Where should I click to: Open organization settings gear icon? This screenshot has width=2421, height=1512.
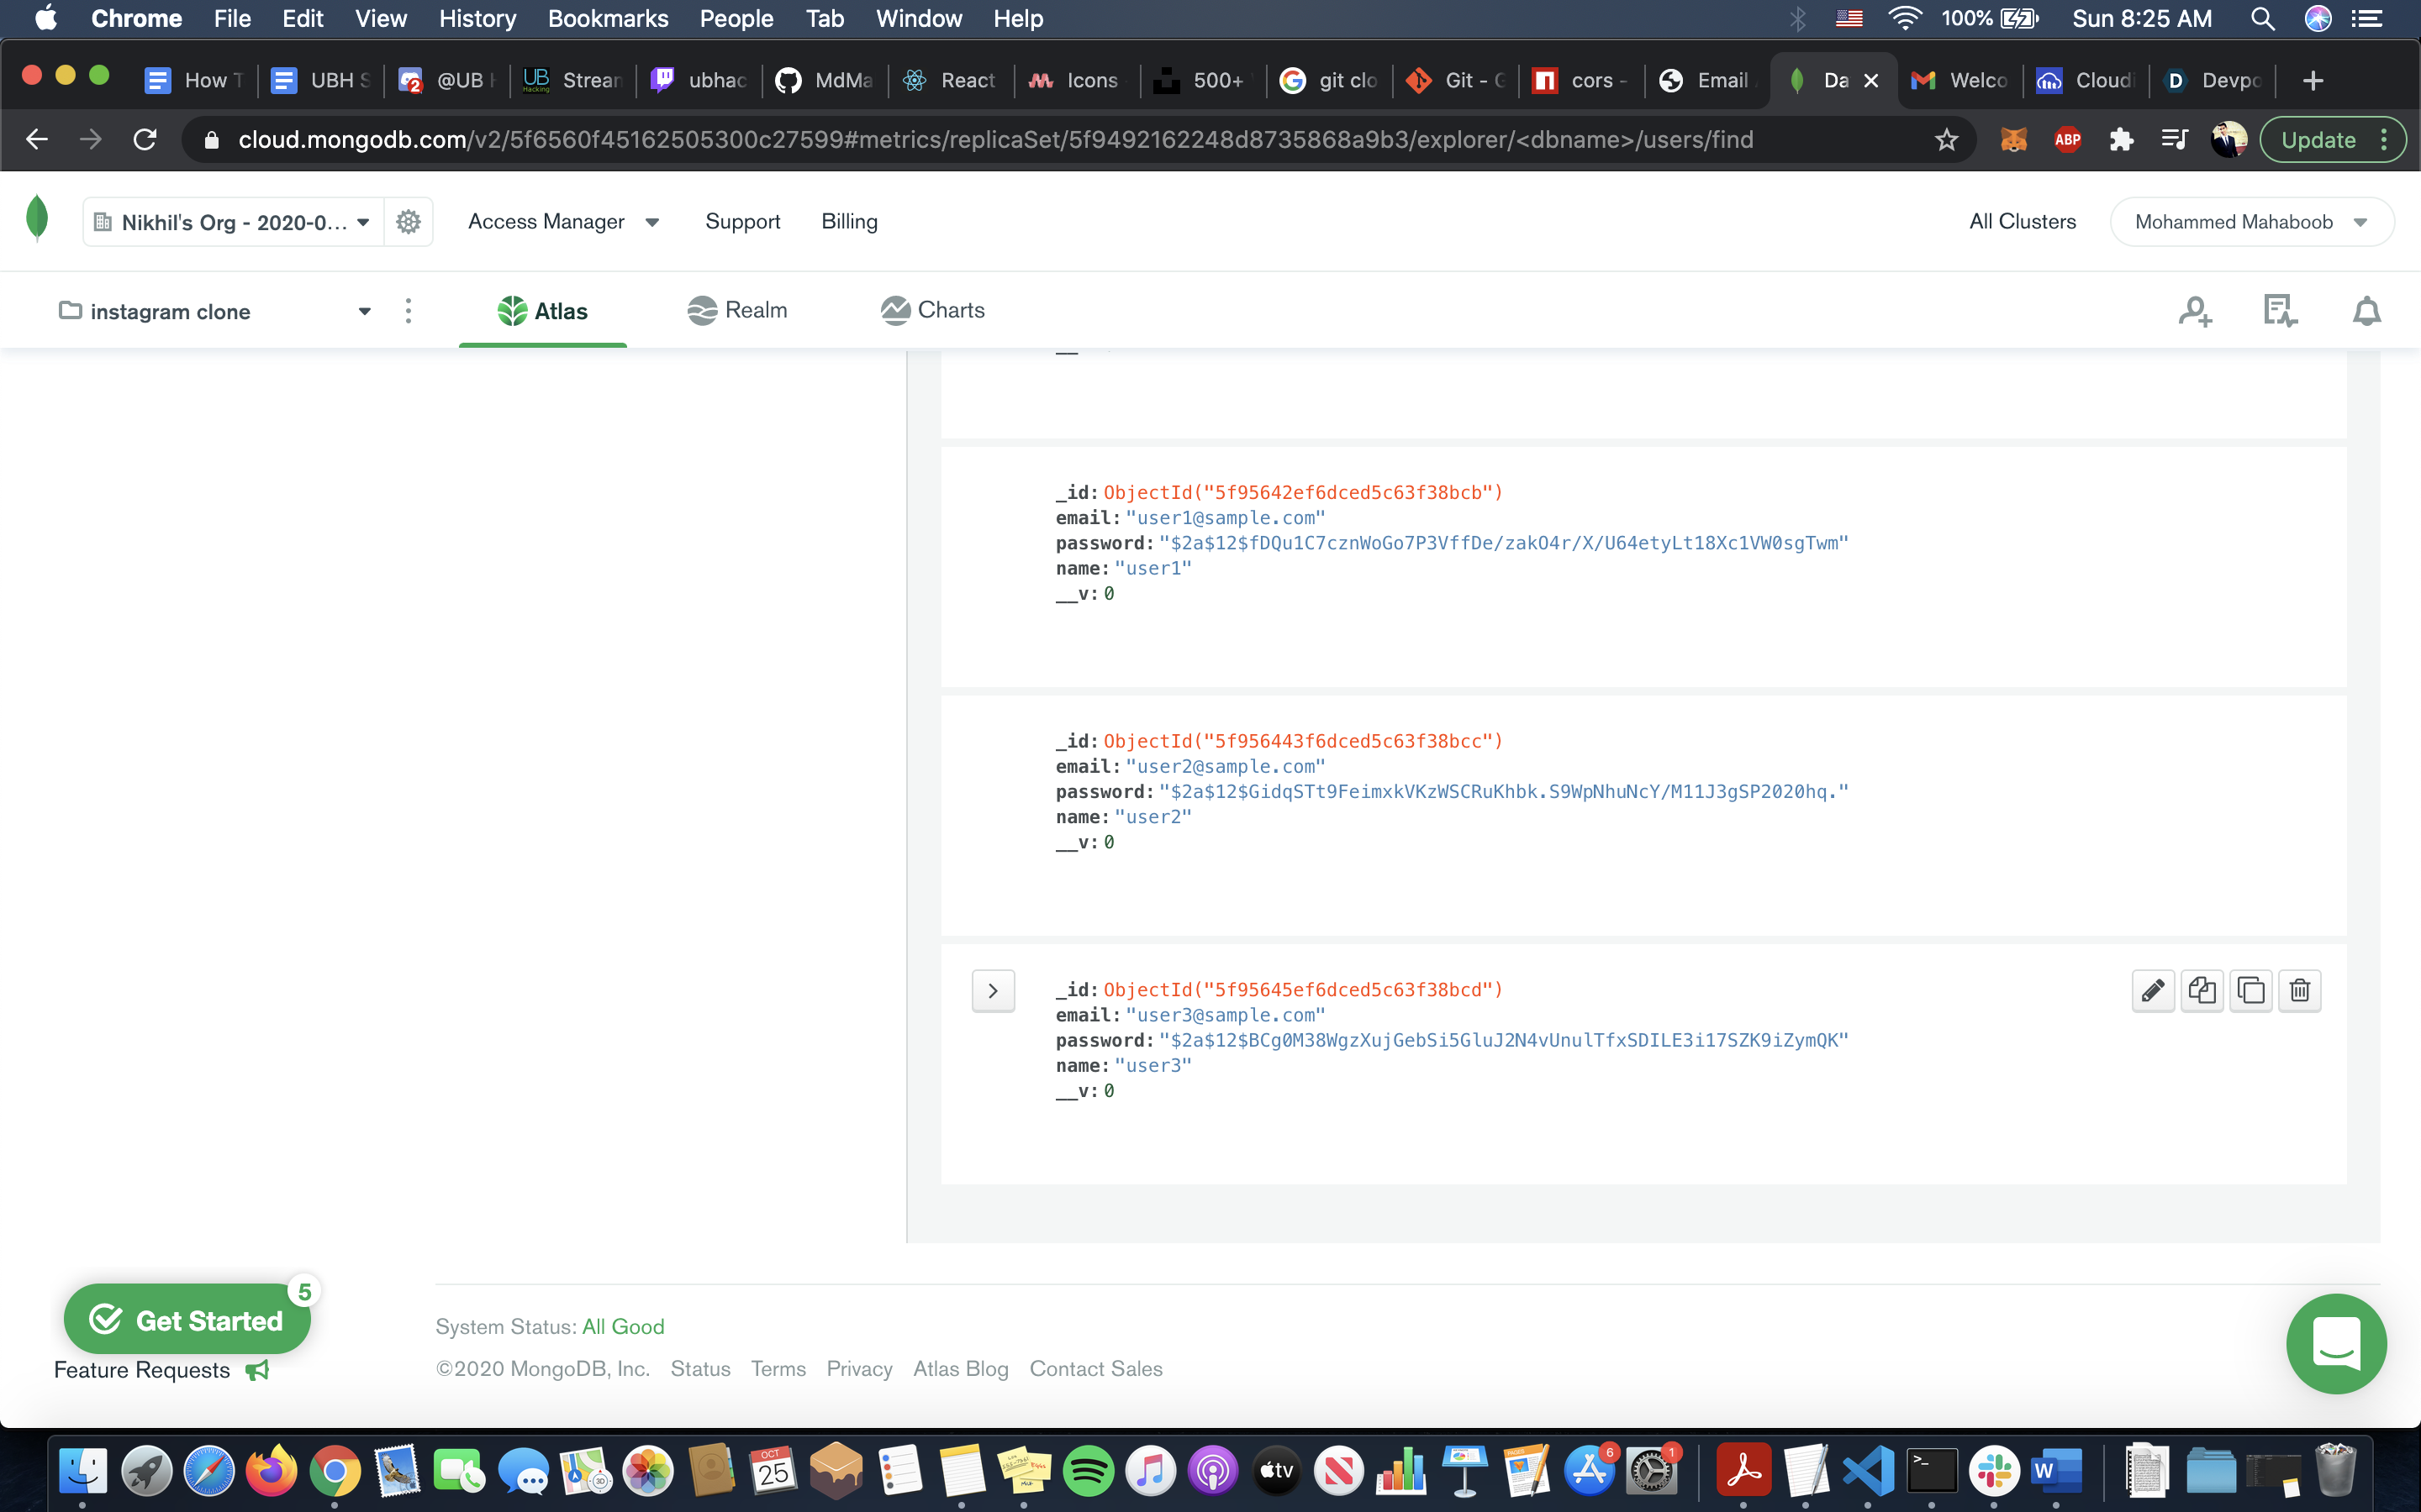(x=409, y=221)
